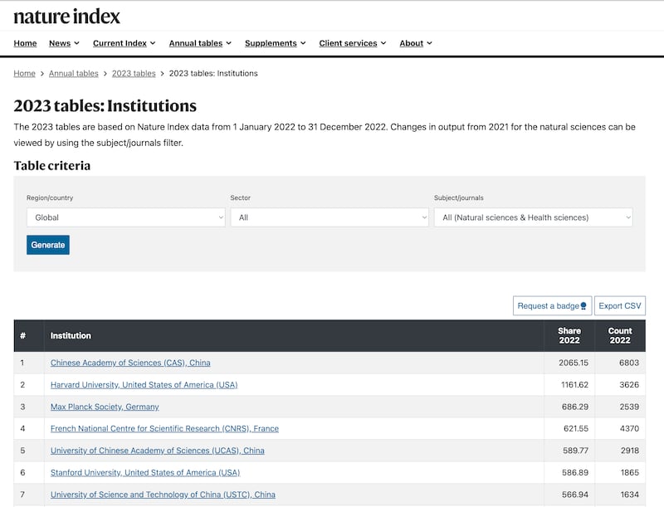Click the share value 621.55
The height and width of the screenshot is (507, 664).
click(576, 429)
